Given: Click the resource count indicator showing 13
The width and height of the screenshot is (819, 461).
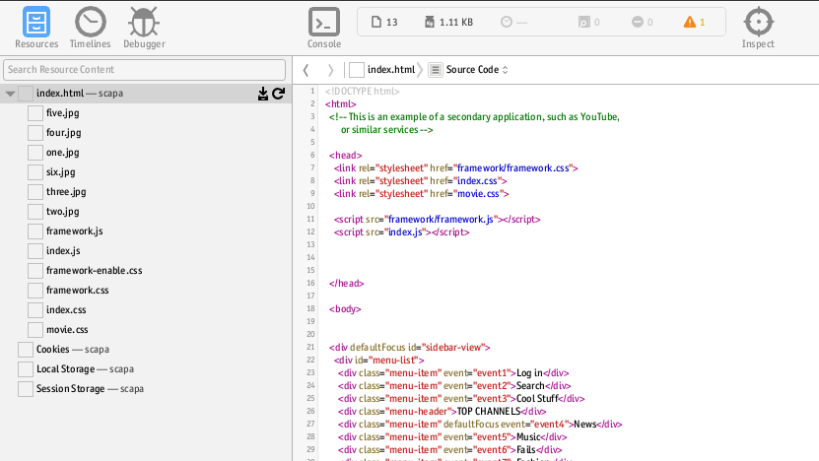Looking at the screenshot, I should click(x=384, y=22).
